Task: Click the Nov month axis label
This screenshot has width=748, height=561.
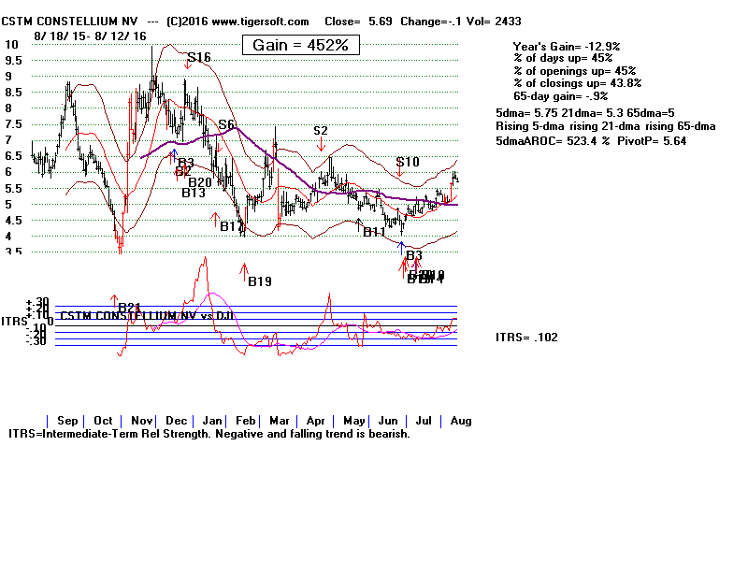Action: (144, 422)
